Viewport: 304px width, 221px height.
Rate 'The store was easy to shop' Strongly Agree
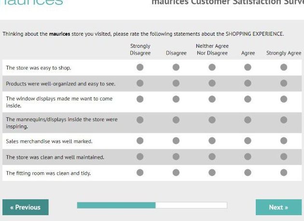284,68
